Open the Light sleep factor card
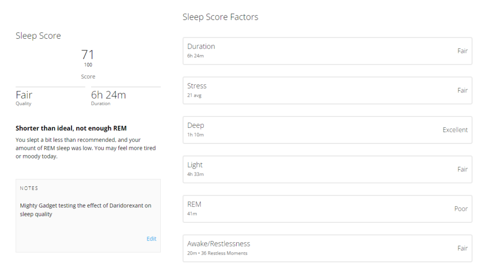 pyautogui.click(x=327, y=169)
